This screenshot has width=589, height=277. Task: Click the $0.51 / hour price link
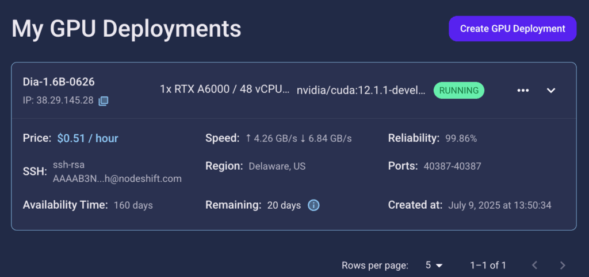[87, 139]
